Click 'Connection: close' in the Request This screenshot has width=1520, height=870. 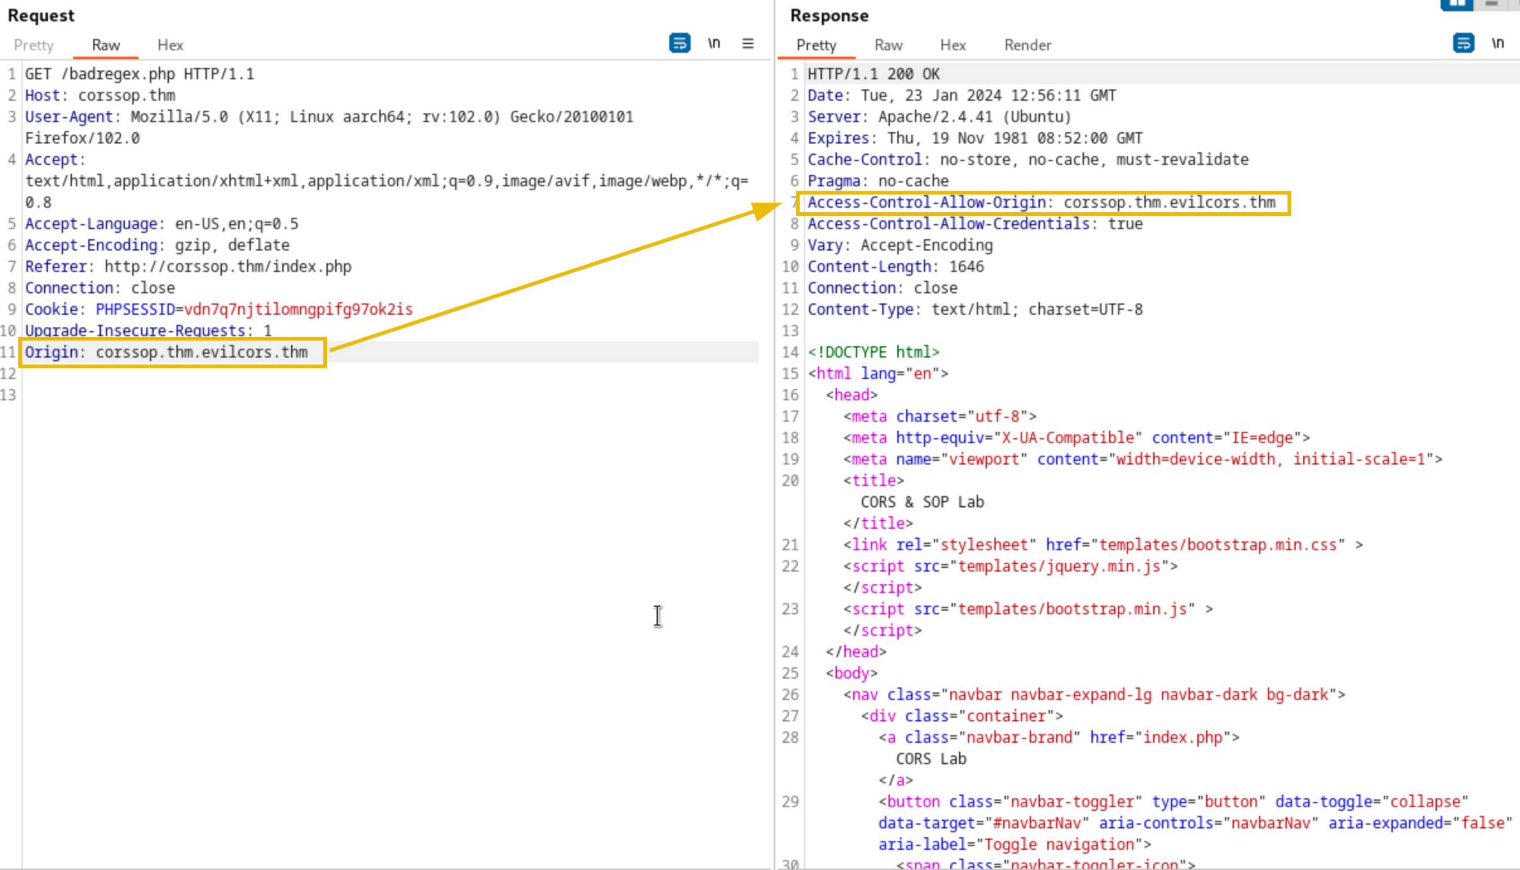(x=100, y=288)
